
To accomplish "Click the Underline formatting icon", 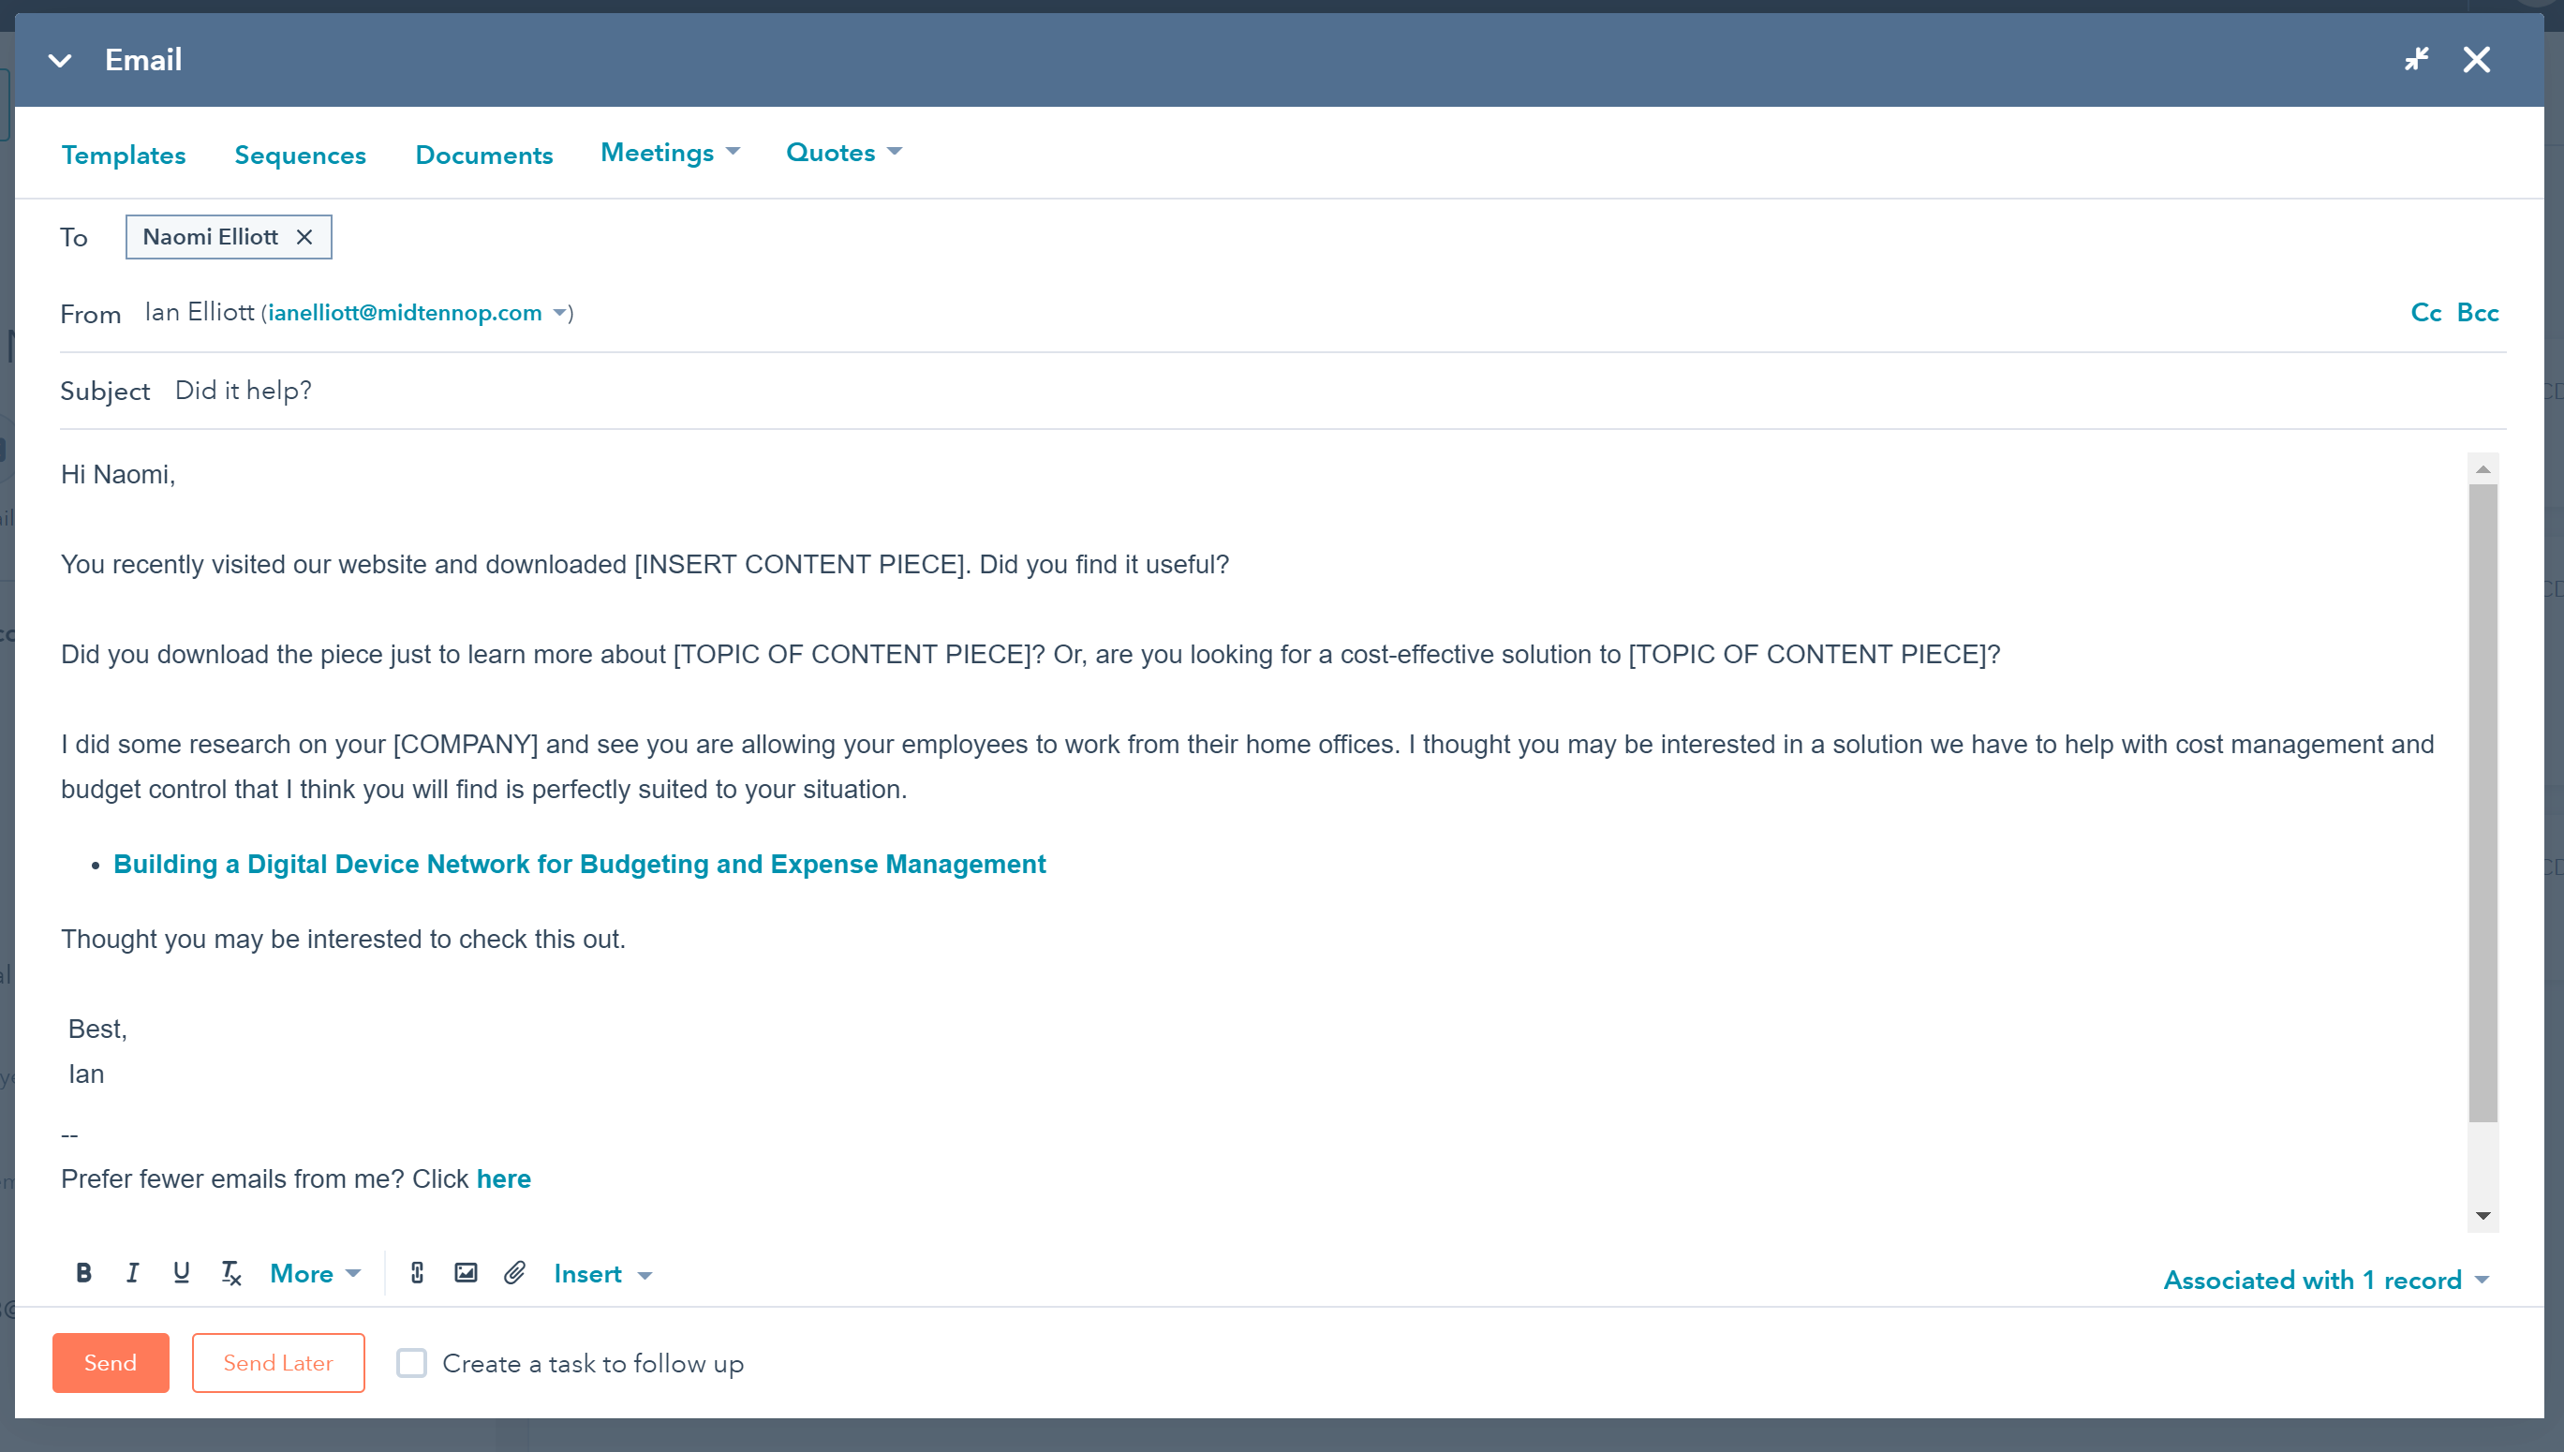I will 182,1274.
